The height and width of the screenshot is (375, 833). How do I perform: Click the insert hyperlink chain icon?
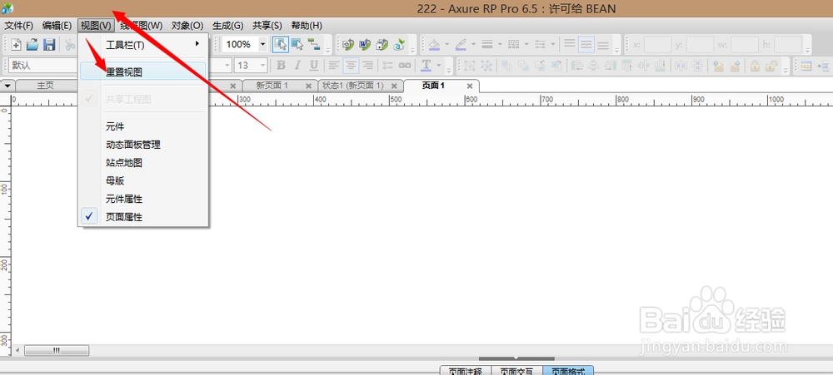coord(405,65)
